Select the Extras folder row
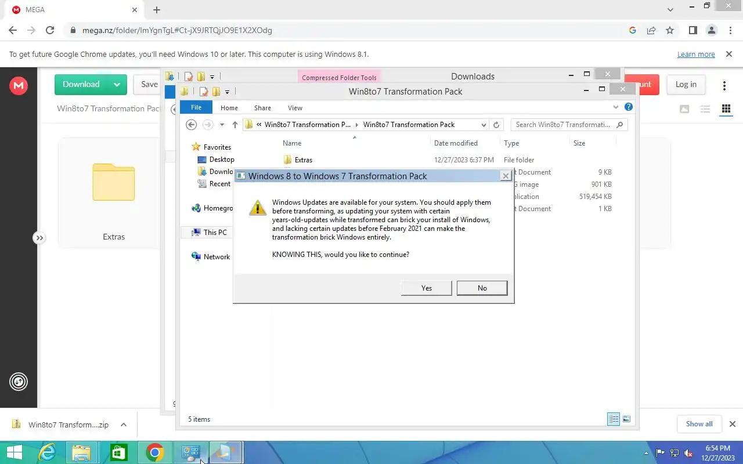Screen dimensions: 743x464 tap(448, 159)
